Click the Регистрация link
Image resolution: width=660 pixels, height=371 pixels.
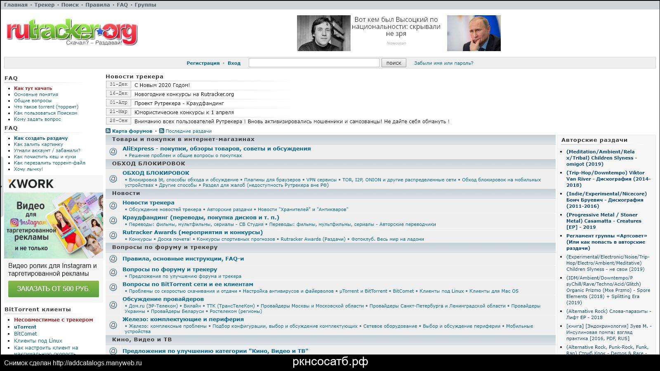(x=203, y=63)
